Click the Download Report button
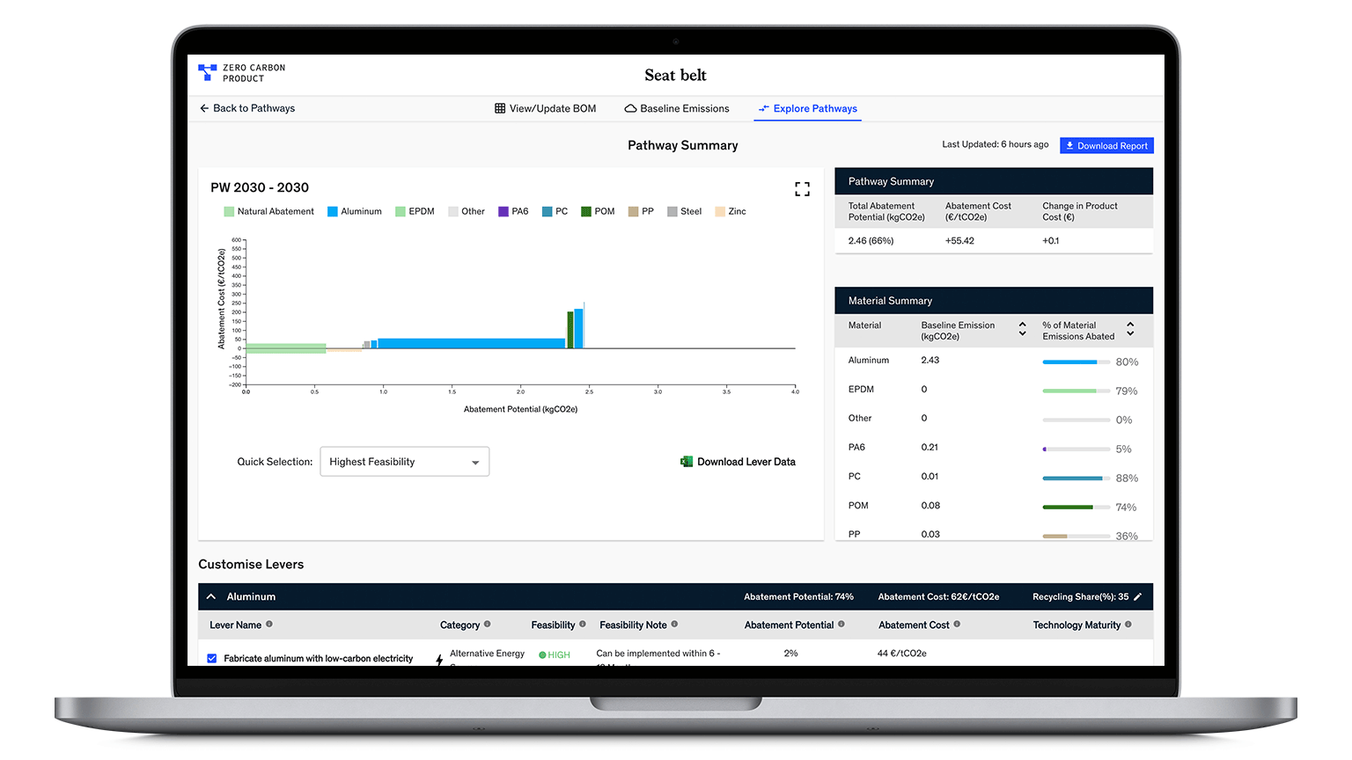The width and height of the screenshot is (1352, 760). click(1106, 145)
